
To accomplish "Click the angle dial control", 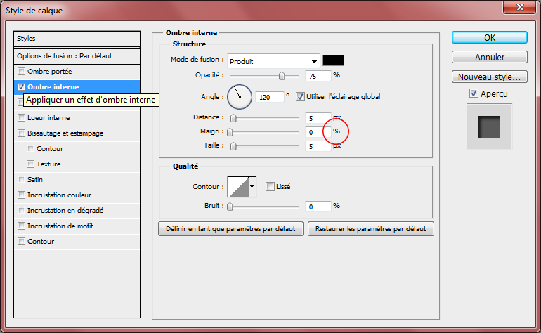I will coord(239,96).
